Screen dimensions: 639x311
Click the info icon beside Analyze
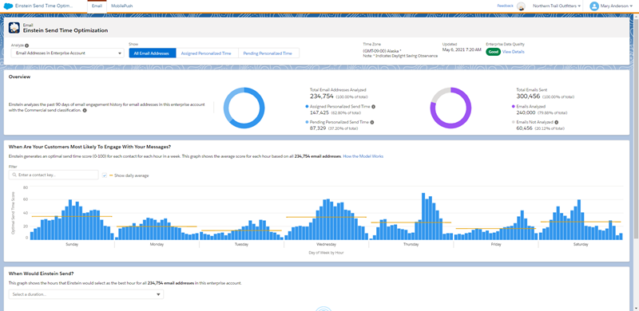pos(27,46)
